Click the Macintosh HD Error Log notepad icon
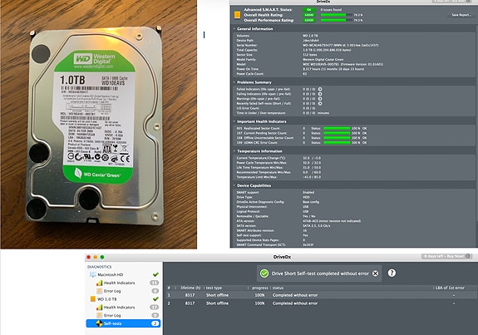Viewport: 478px width, 335px height. [x=100, y=291]
